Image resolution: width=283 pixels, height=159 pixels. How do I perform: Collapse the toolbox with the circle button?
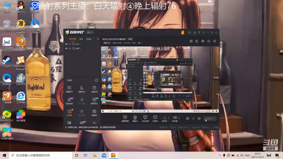click(97, 80)
